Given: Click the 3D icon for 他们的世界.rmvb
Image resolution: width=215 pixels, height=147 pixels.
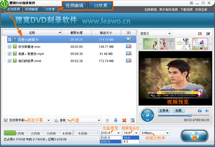Looking at the screenshot, I should click(129, 61).
